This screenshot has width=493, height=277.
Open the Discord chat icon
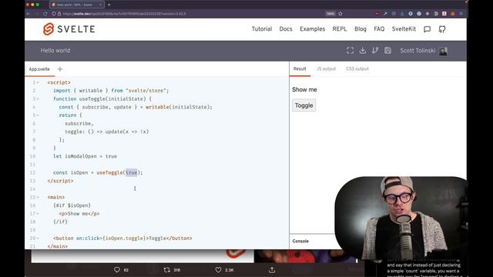click(427, 29)
